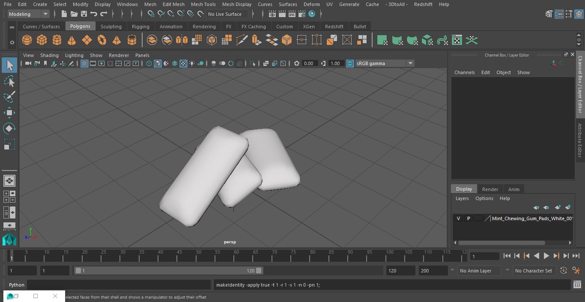Go to end of playback range

point(576,256)
